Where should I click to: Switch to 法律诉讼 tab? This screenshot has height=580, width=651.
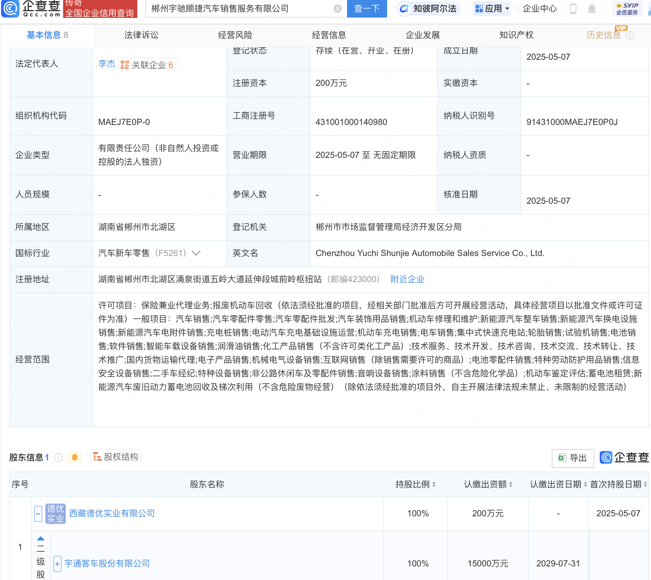coord(141,35)
